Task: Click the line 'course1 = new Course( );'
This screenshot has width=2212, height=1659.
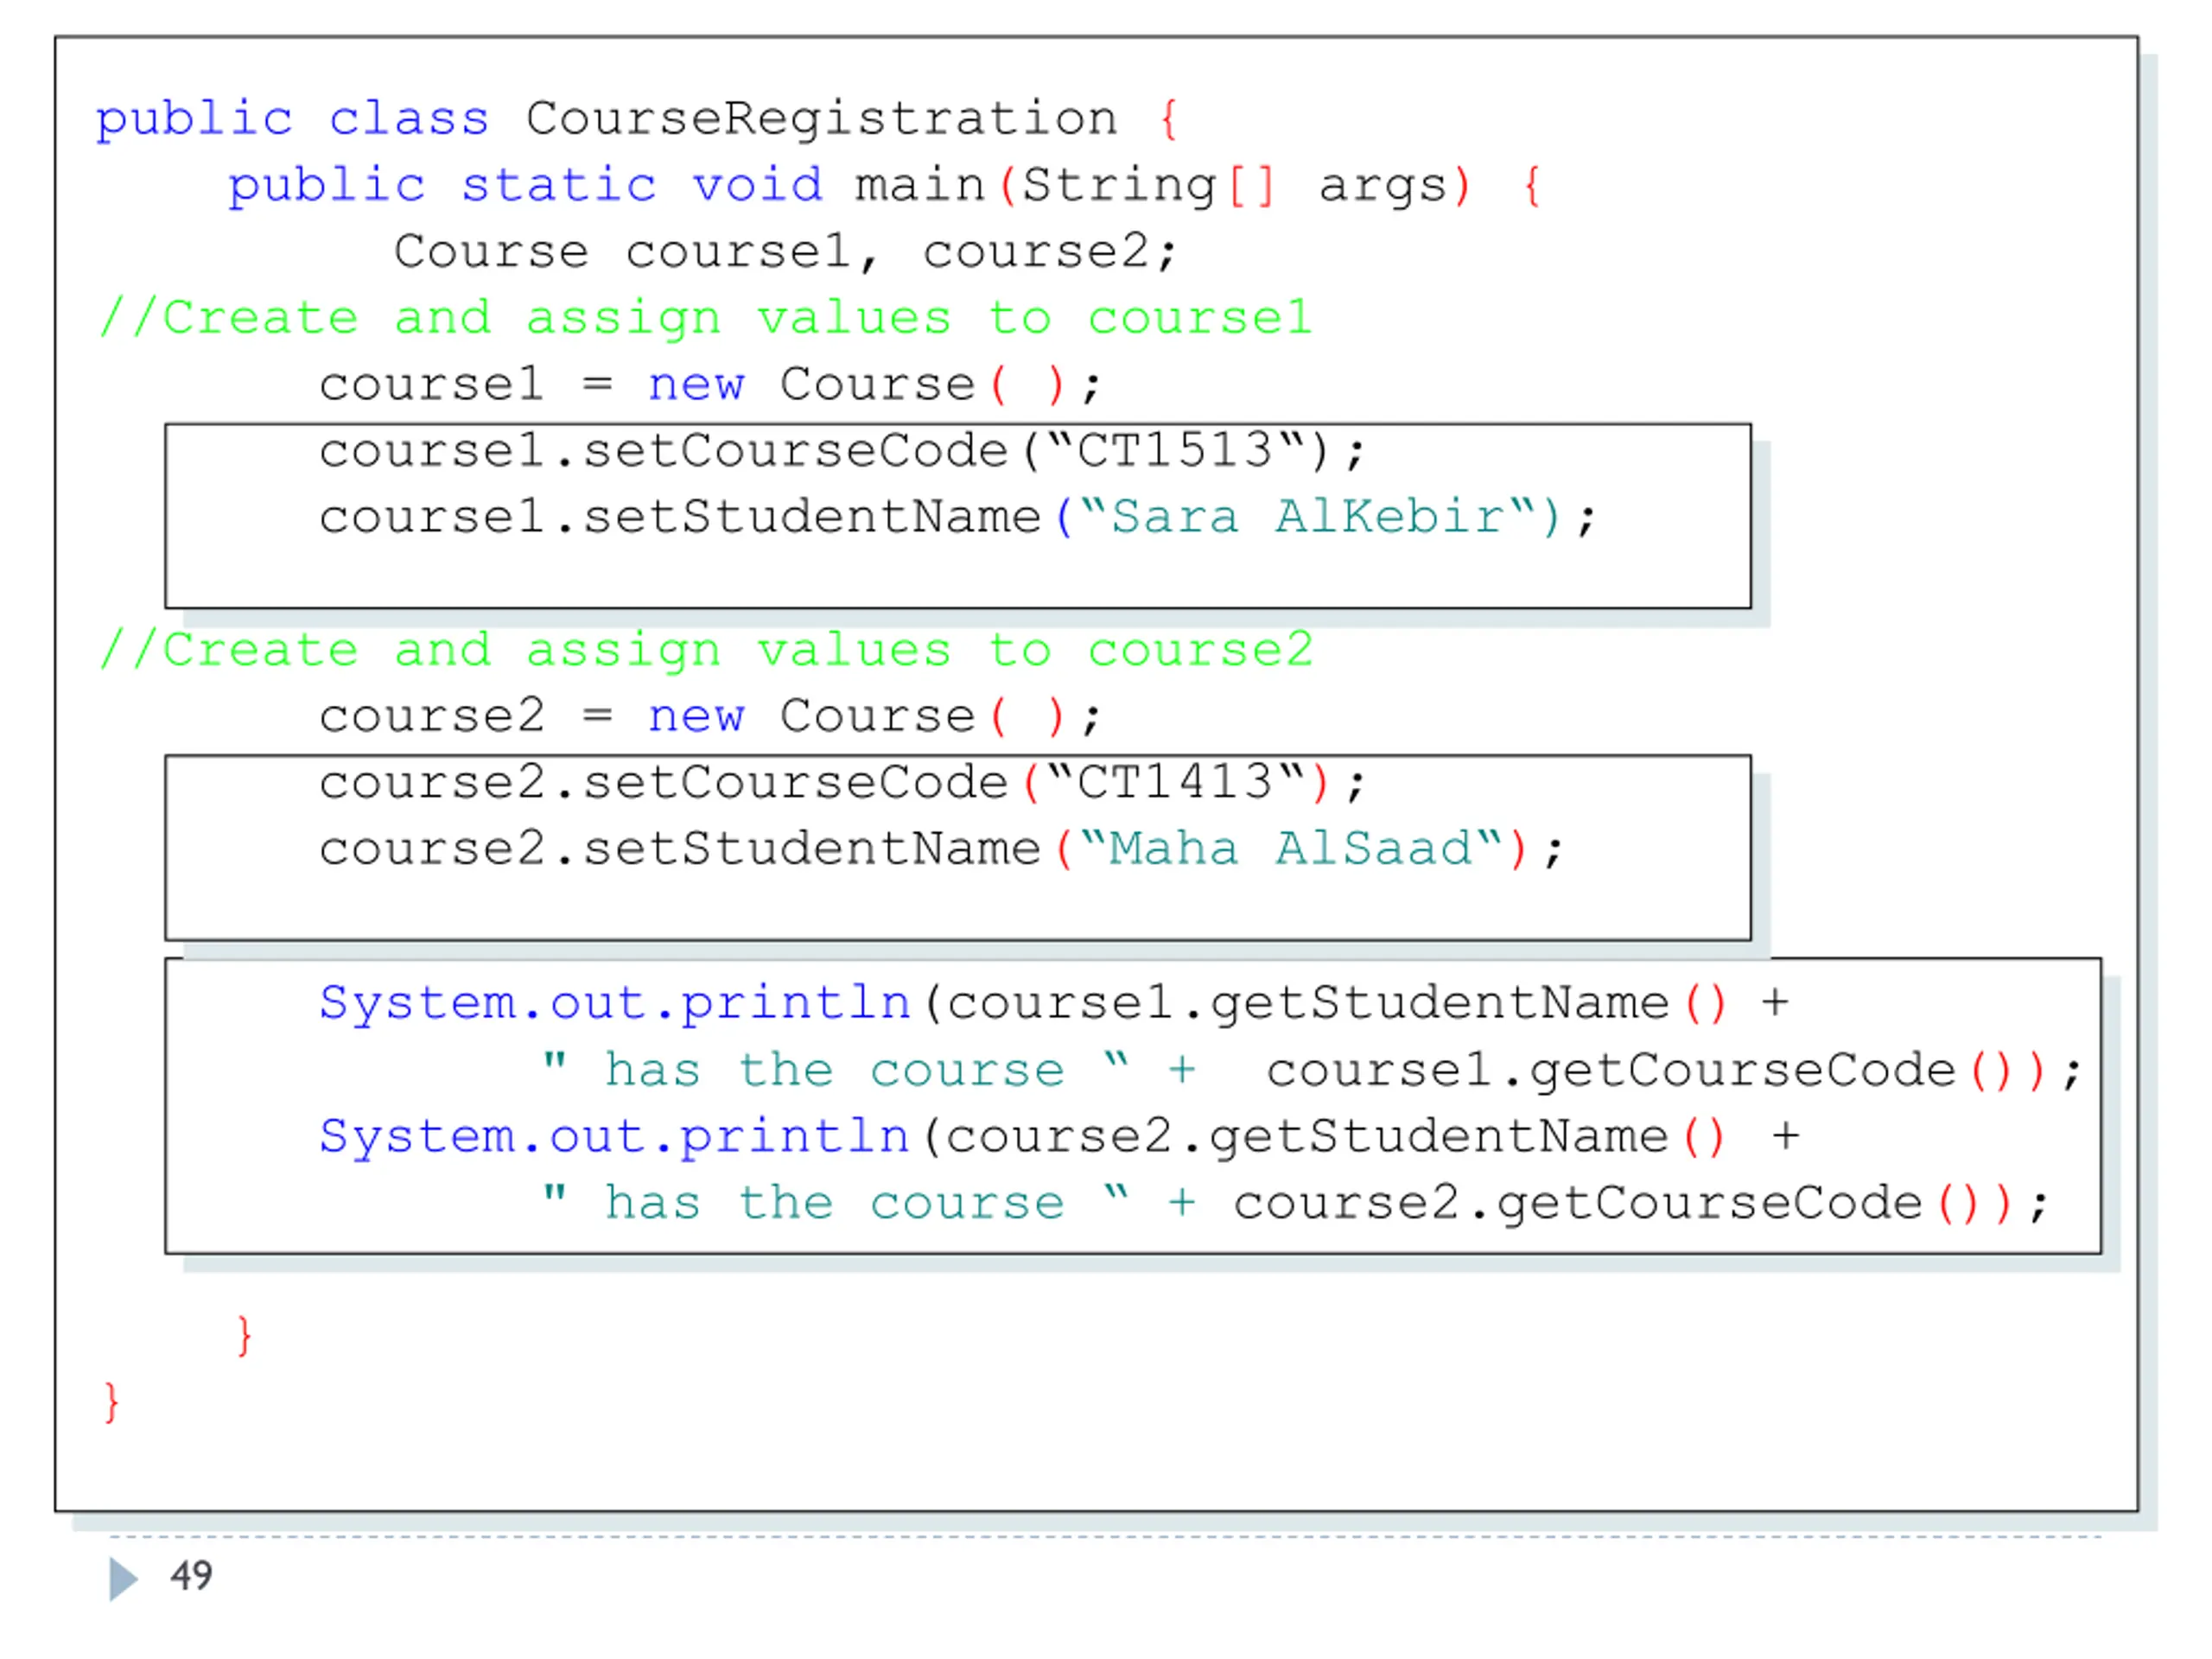Action: coord(711,385)
